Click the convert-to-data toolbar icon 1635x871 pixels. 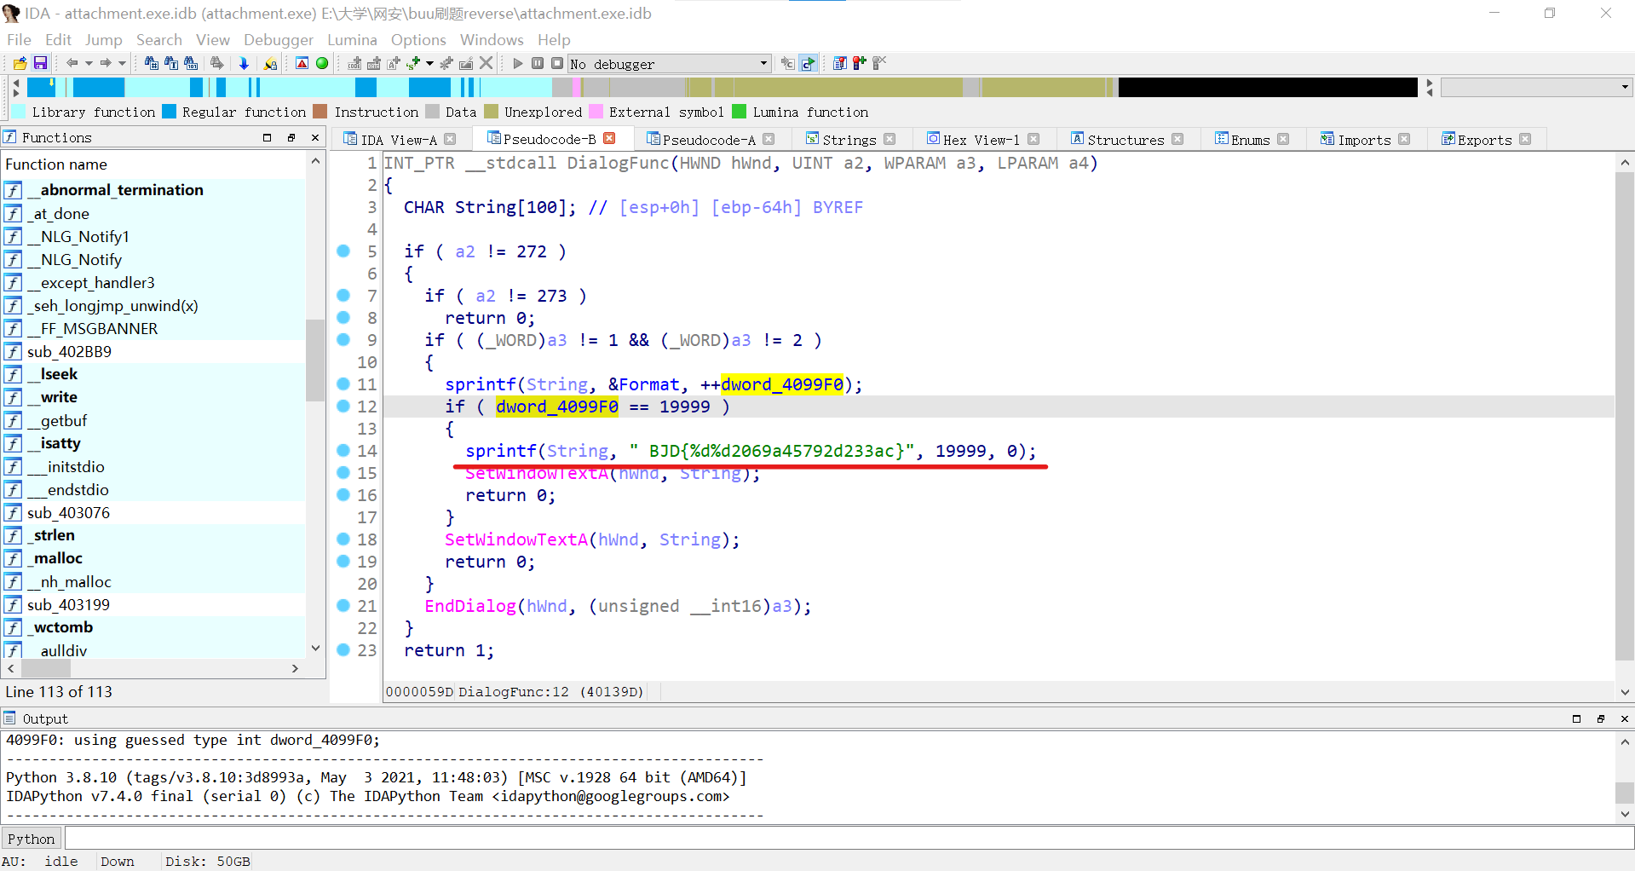tap(374, 63)
